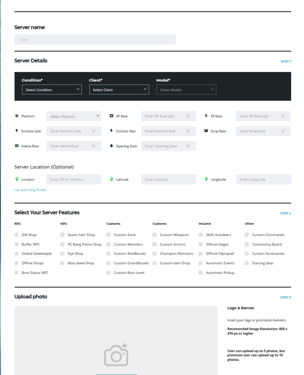Click the Opening Date bell icon
This screenshot has height=375, width=304.
coord(112,146)
